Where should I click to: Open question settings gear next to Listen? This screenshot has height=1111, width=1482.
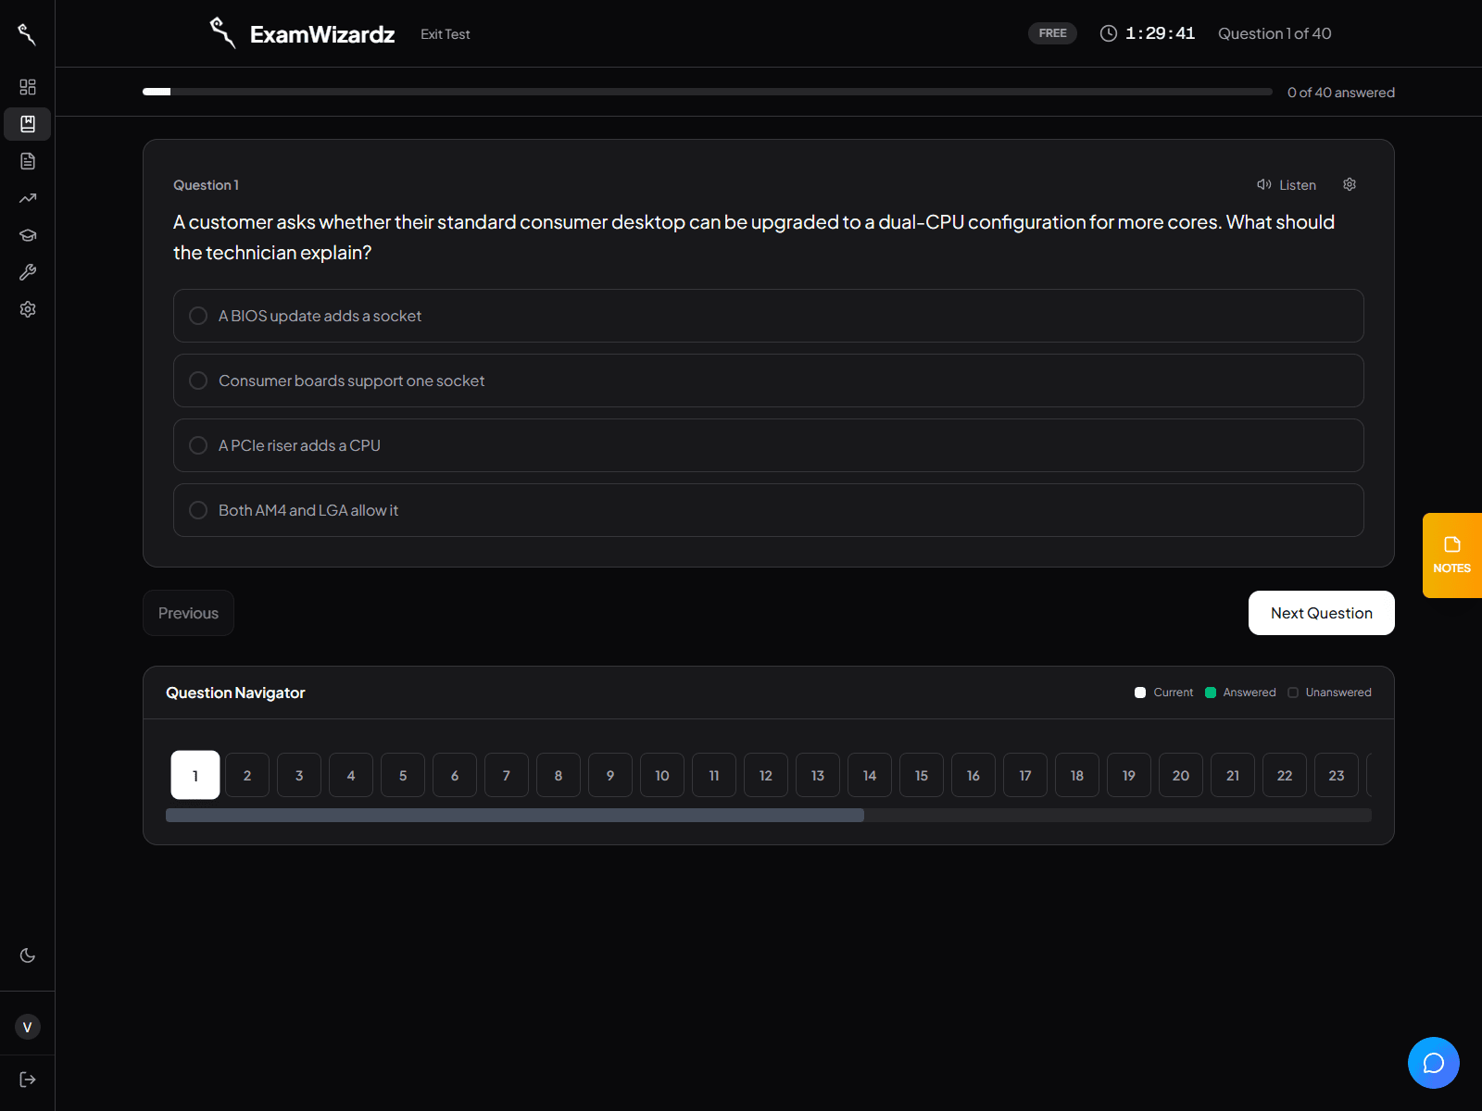point(1350,184)
